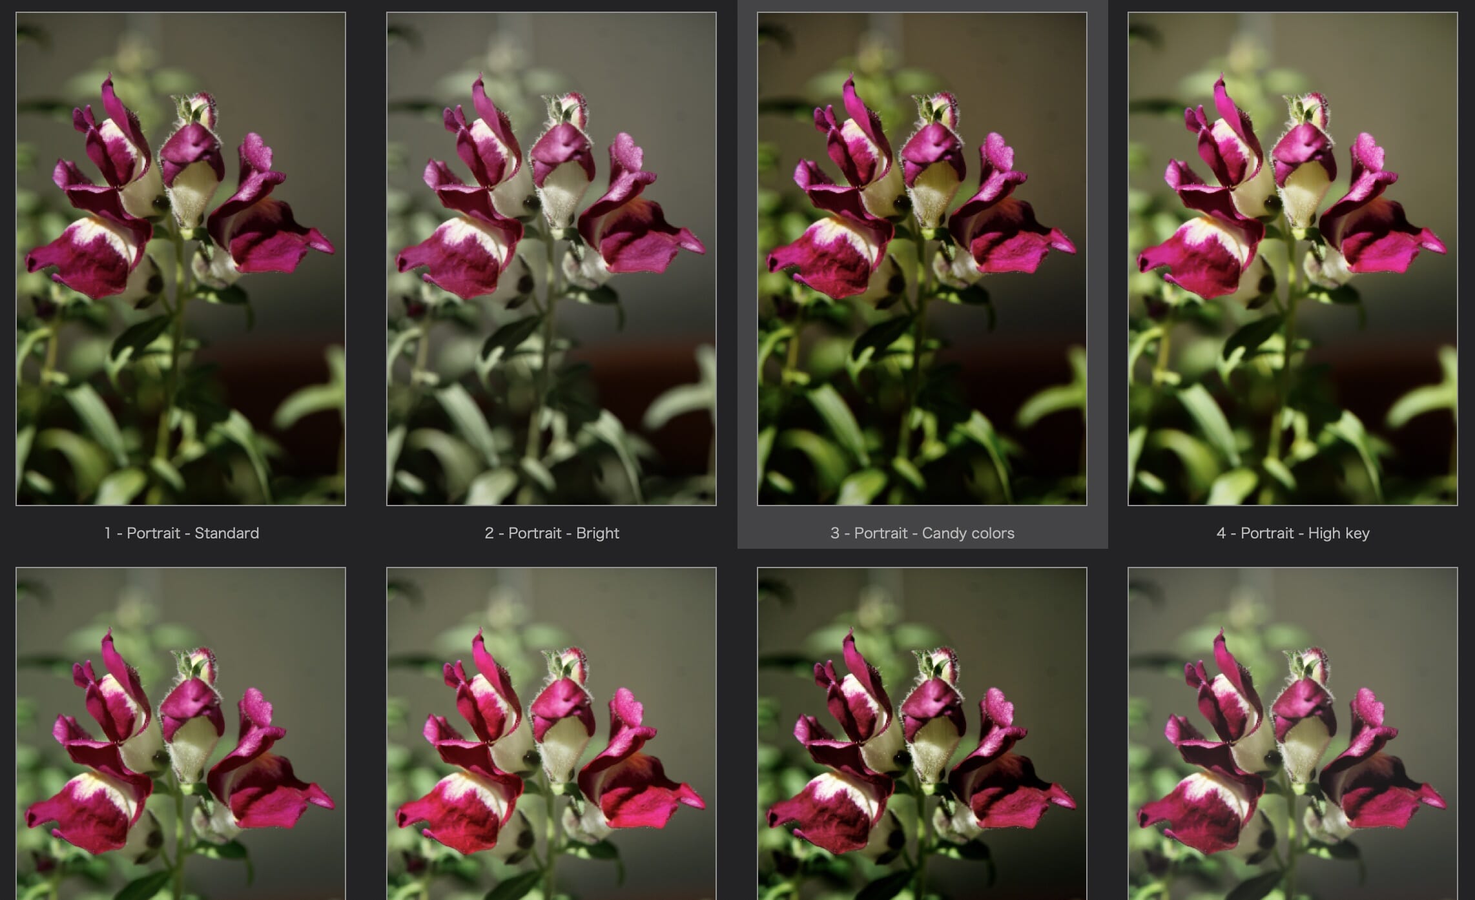The image size is (1475, 900).
Task: Click the '3 - Portrait - Candy colors' label
Action: tap(922, 533)
